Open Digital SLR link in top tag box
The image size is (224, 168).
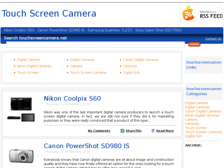coord(131,73)
